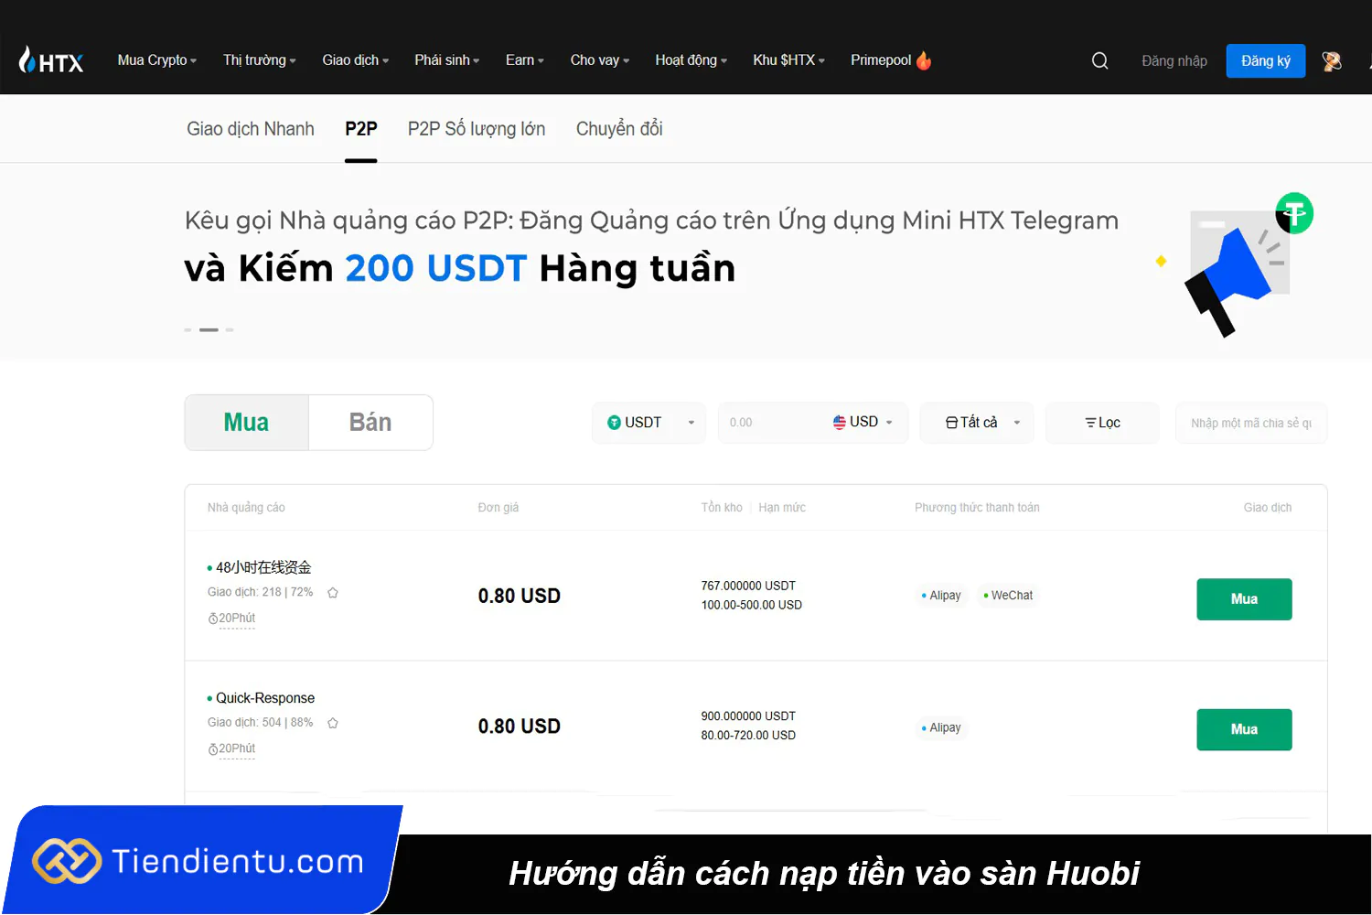
Task: Click the Lọc filter button
Action: coord(1102,423)
